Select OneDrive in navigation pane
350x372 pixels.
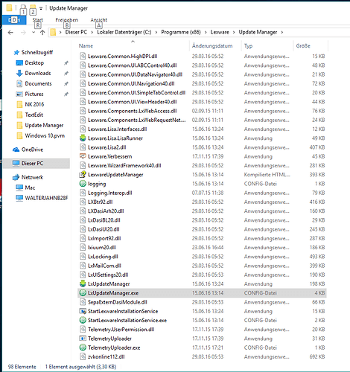(x=32, y=150)
